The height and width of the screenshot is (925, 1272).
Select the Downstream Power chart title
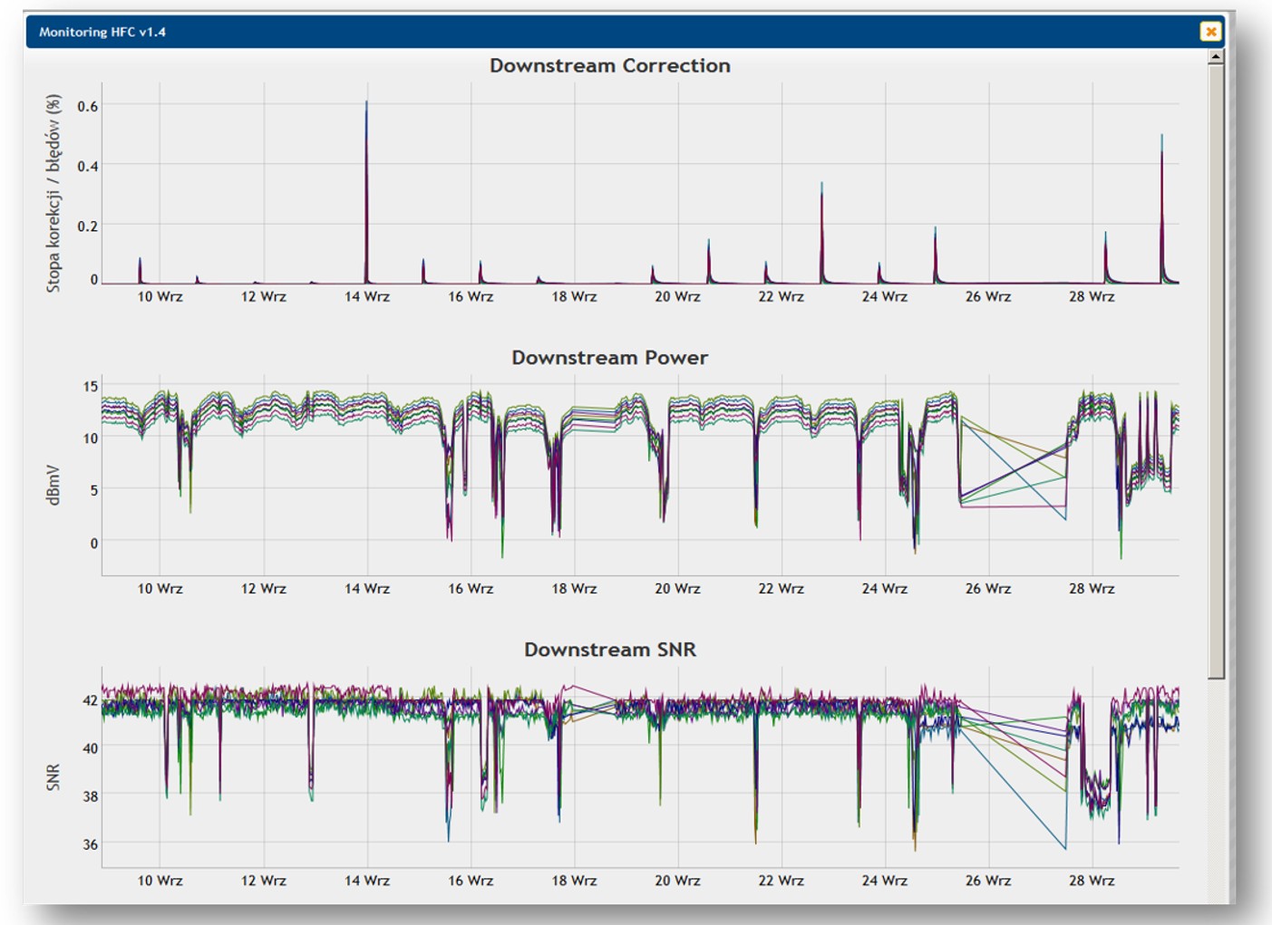pyautogui.click(x=609, y=358)
